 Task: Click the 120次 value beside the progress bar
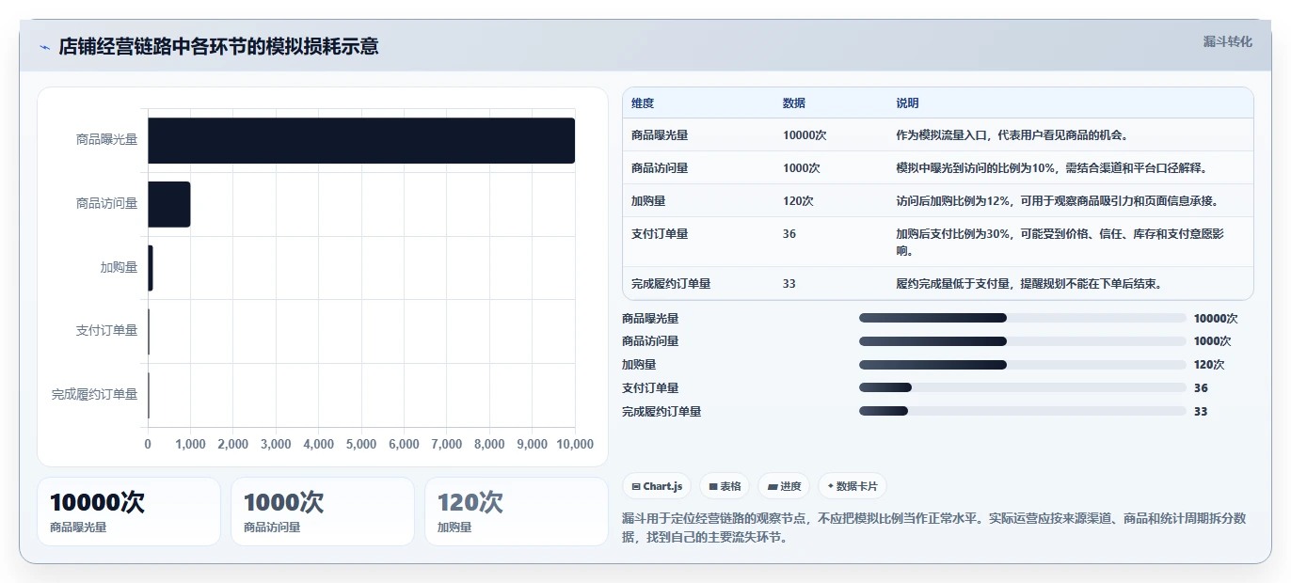[x=1209, y=365]
